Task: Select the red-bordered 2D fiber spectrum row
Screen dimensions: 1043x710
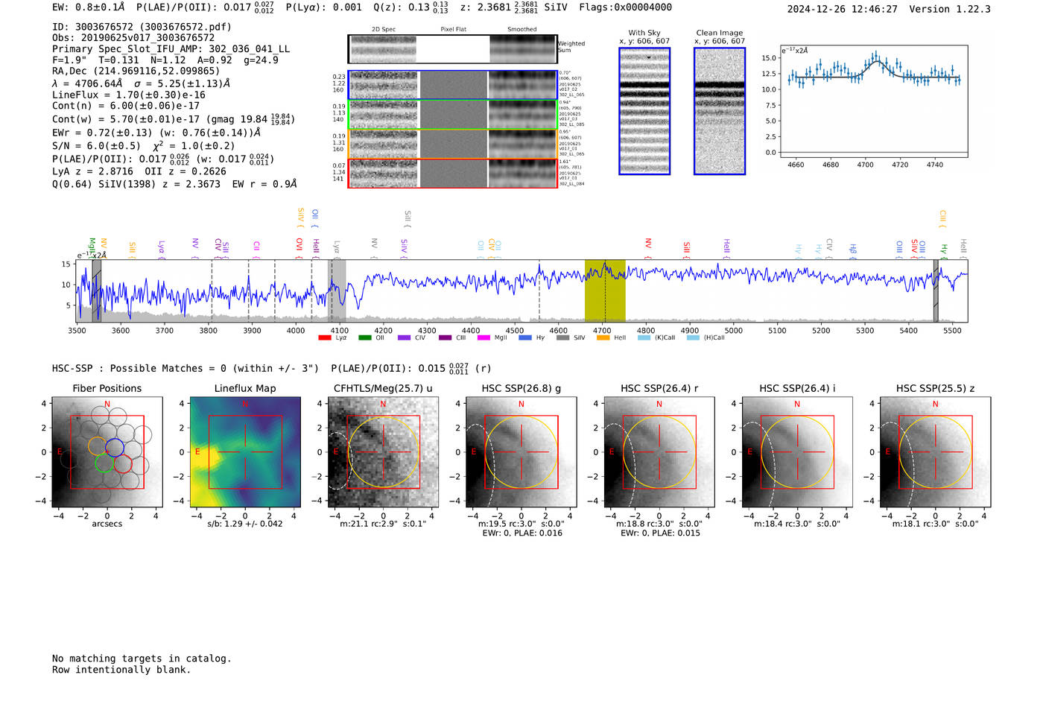Action: (453, 174)
